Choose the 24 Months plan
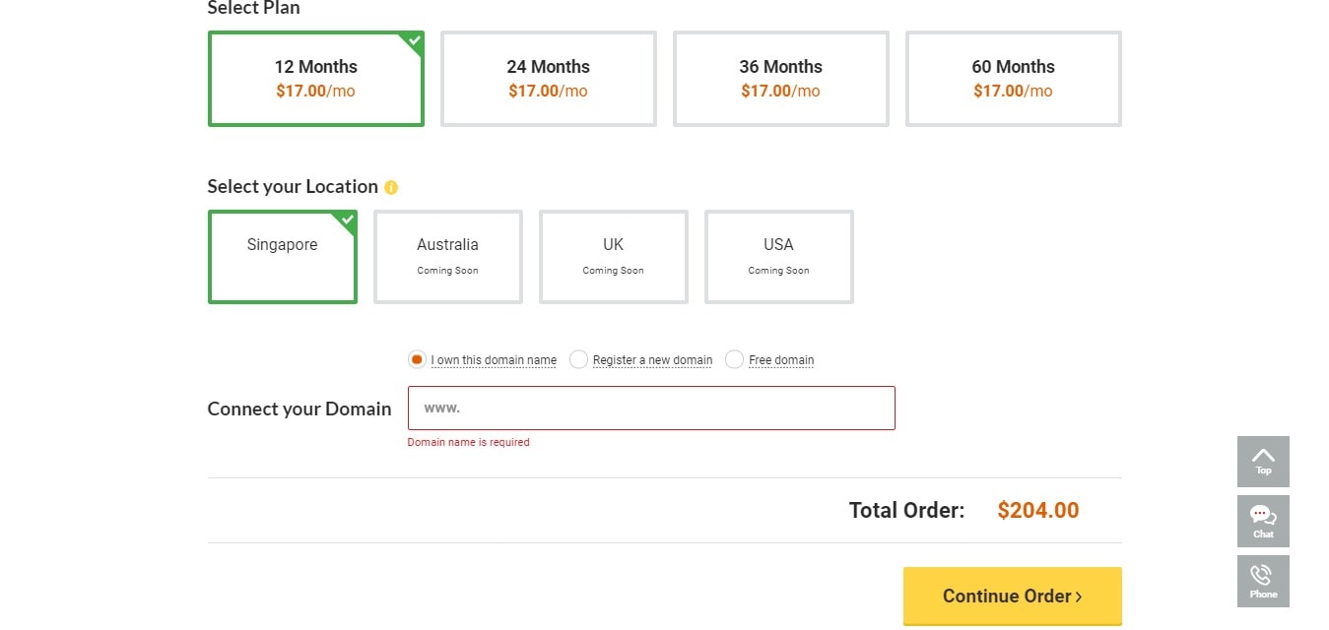This screenshot has height=630, width=1329. click(549, 79)
